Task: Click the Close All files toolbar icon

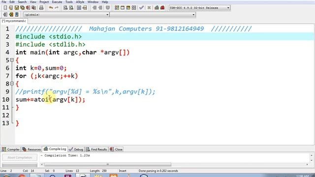Action: pos(34,8)
